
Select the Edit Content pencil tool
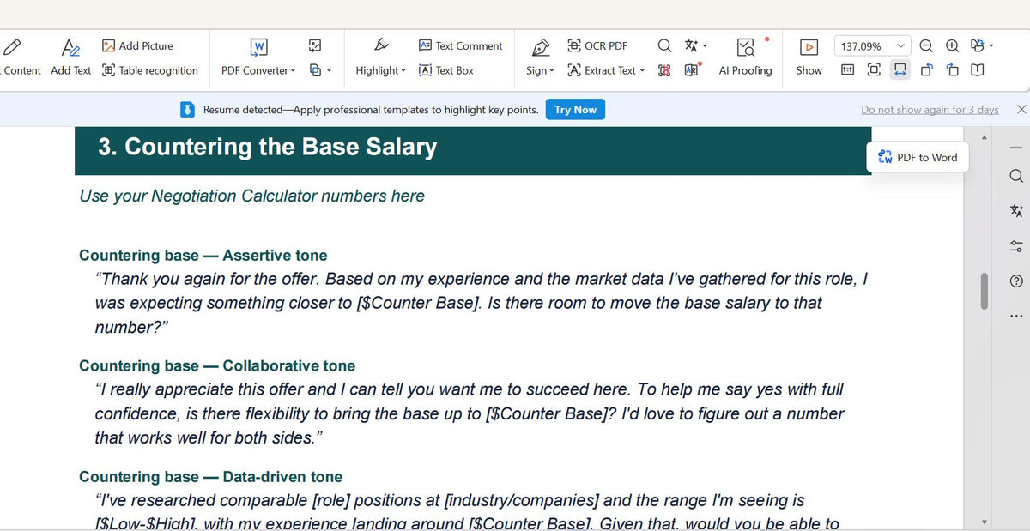(x=11, y=46)
